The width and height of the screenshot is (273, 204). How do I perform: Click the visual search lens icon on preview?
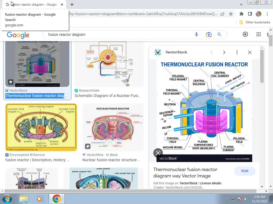(x=158, y=153)
